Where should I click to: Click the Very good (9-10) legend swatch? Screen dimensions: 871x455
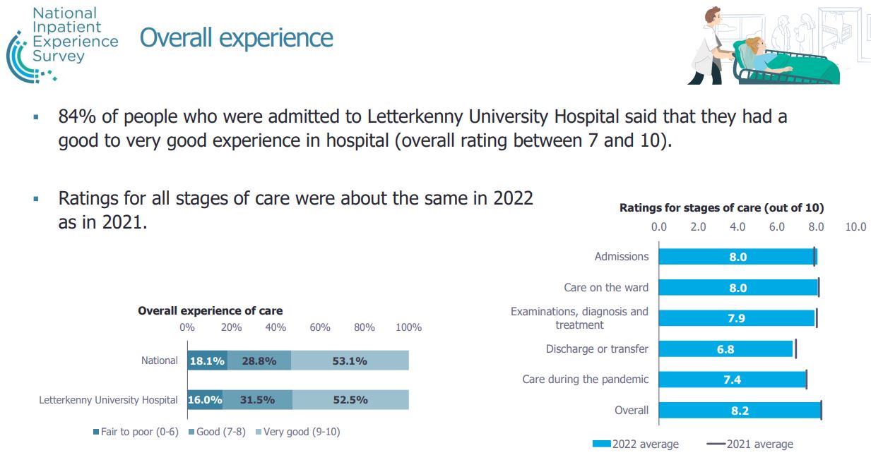click(258, 432)
